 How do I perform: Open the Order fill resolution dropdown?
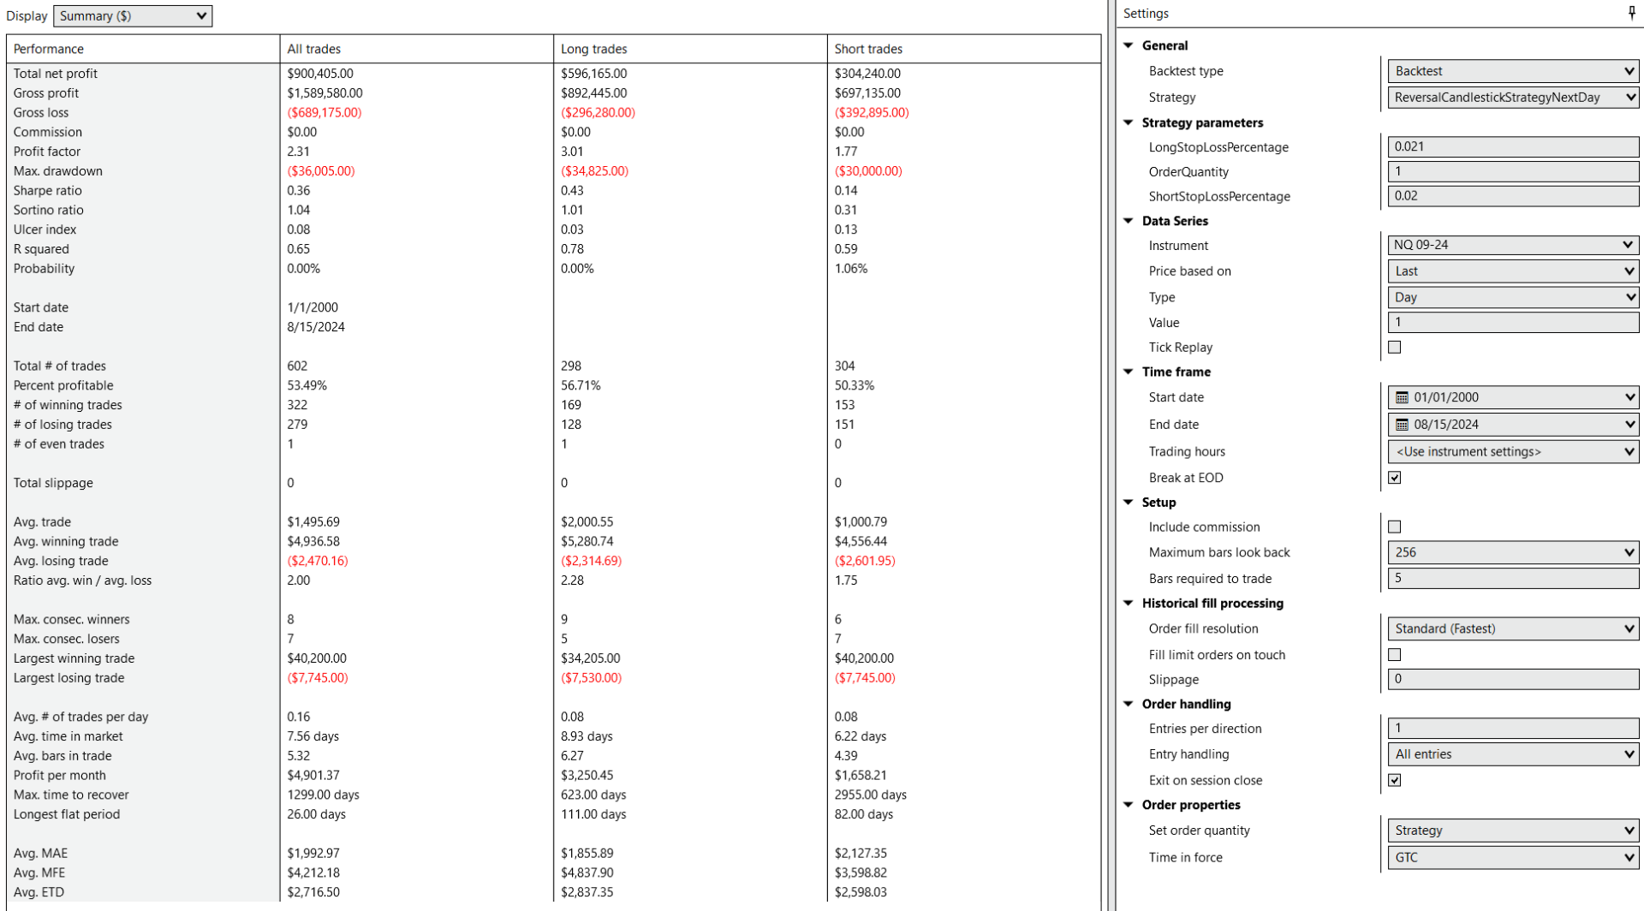pyautogui.click(x=1513, y=628)
